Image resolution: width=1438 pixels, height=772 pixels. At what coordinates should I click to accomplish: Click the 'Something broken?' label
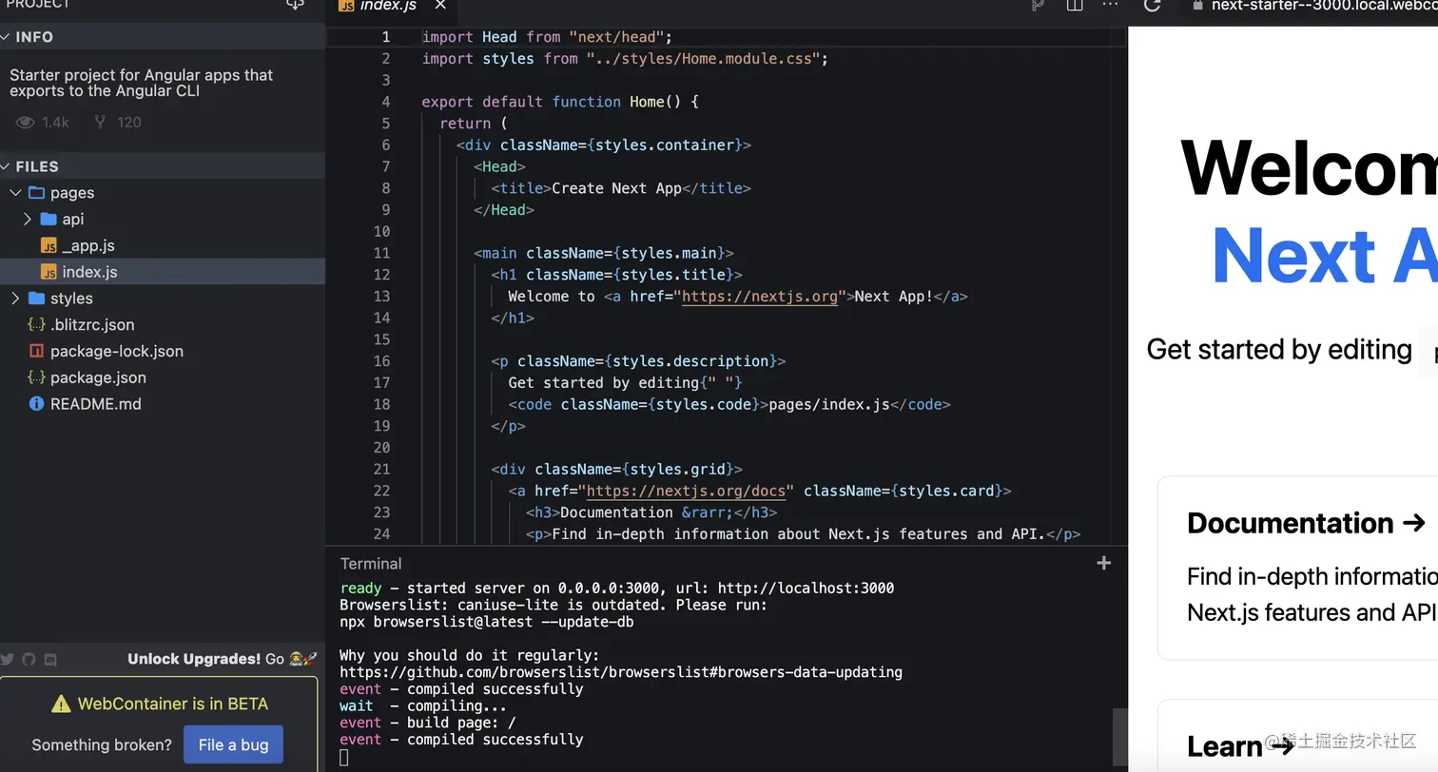tap(102, 744)
